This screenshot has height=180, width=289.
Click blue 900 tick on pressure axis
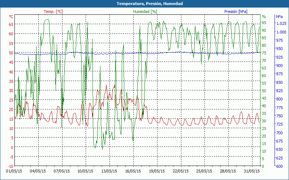tap(279, 66)
